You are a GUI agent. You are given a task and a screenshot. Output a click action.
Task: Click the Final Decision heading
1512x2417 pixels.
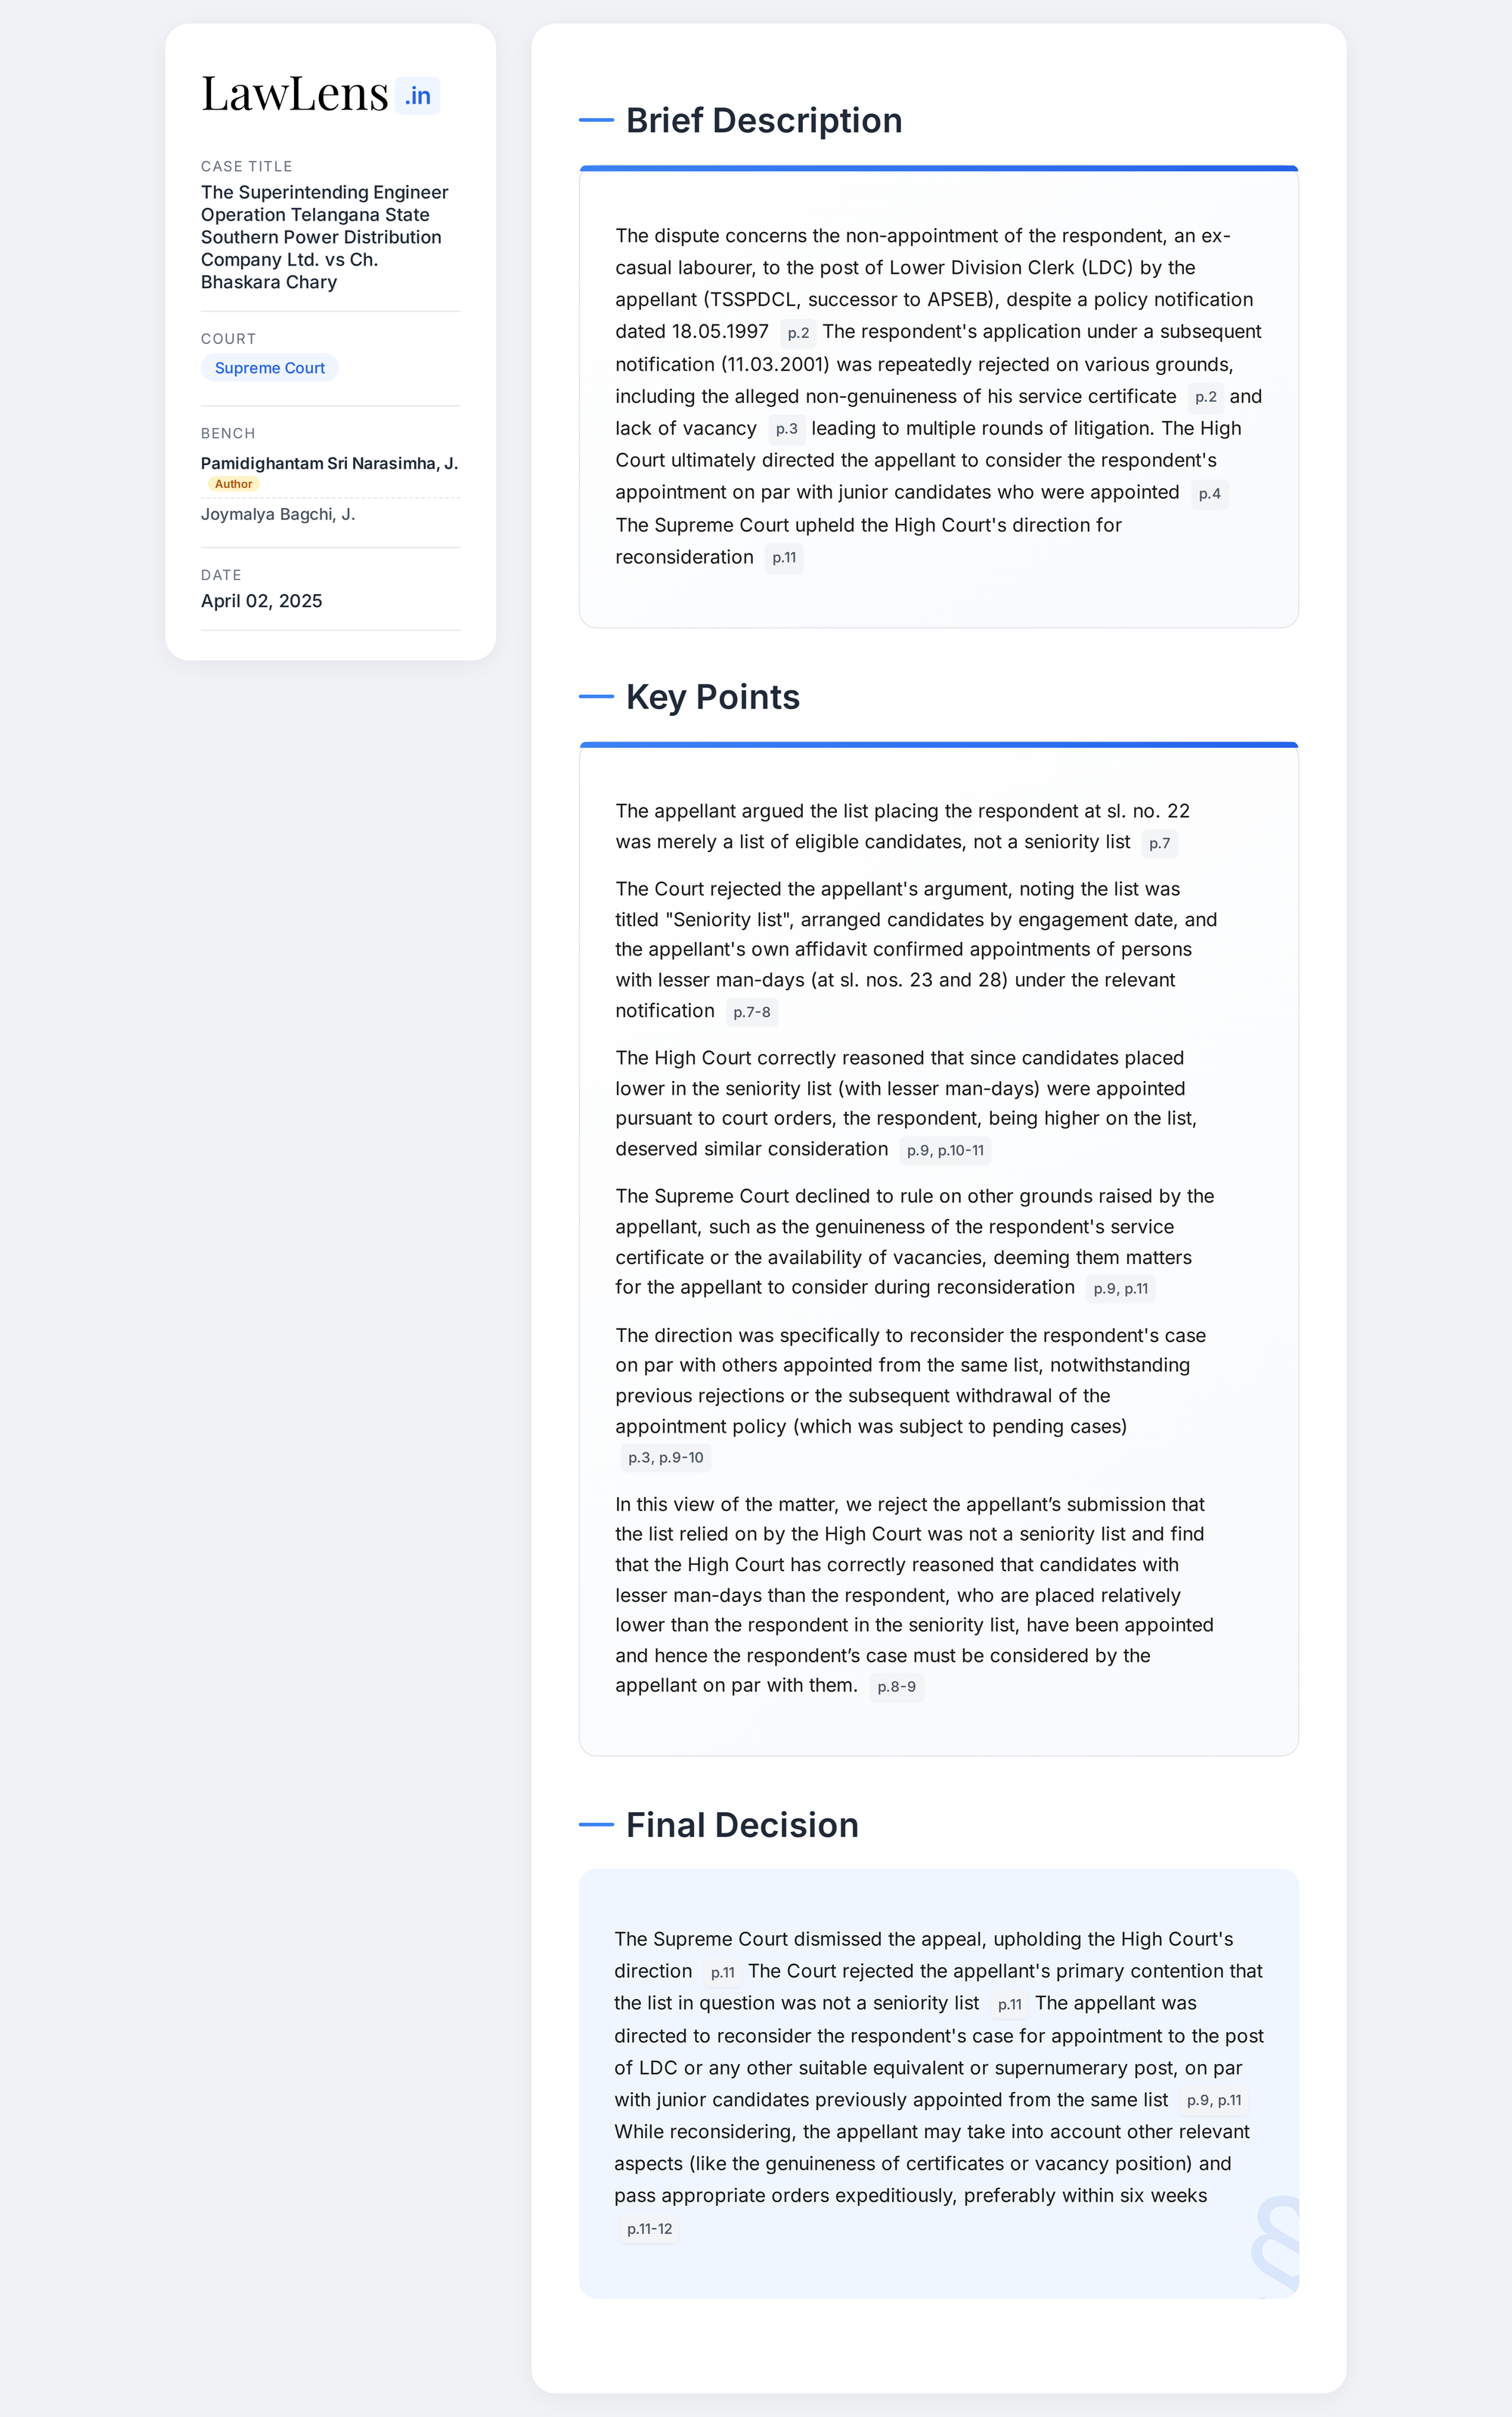coord(741,1825)
